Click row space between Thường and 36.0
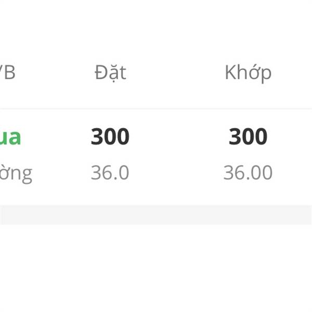 (x=62, y=173)
